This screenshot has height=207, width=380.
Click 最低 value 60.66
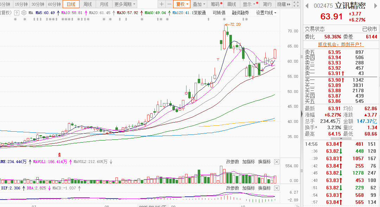click(370, 134)
